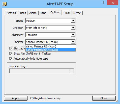
Task: Click the AlertTAPE app icon in title bar
Action: click(5, 4)
